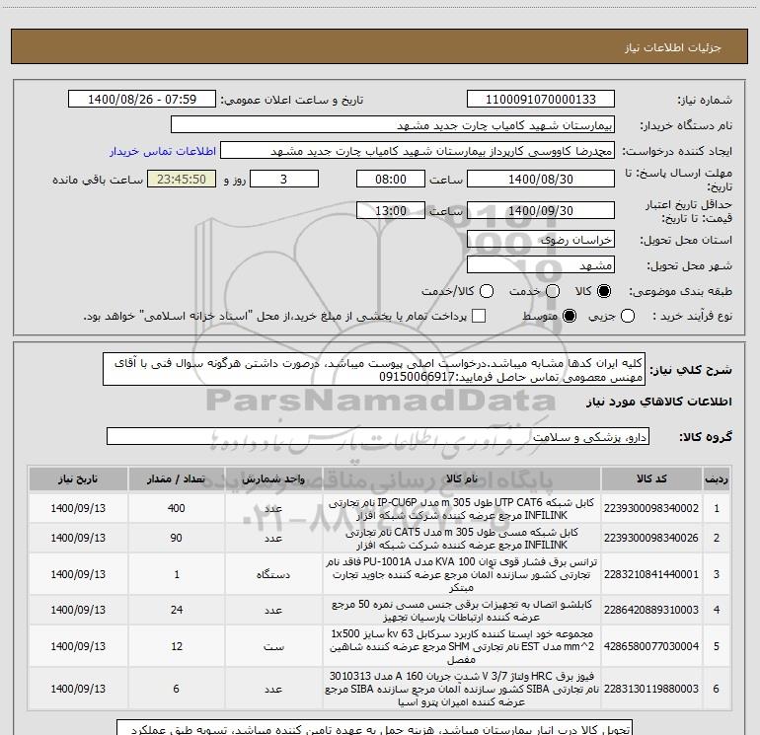Click quantity 12 in row 5
The height and width of the screenshot is (735, 760).
tap(177, 646)
